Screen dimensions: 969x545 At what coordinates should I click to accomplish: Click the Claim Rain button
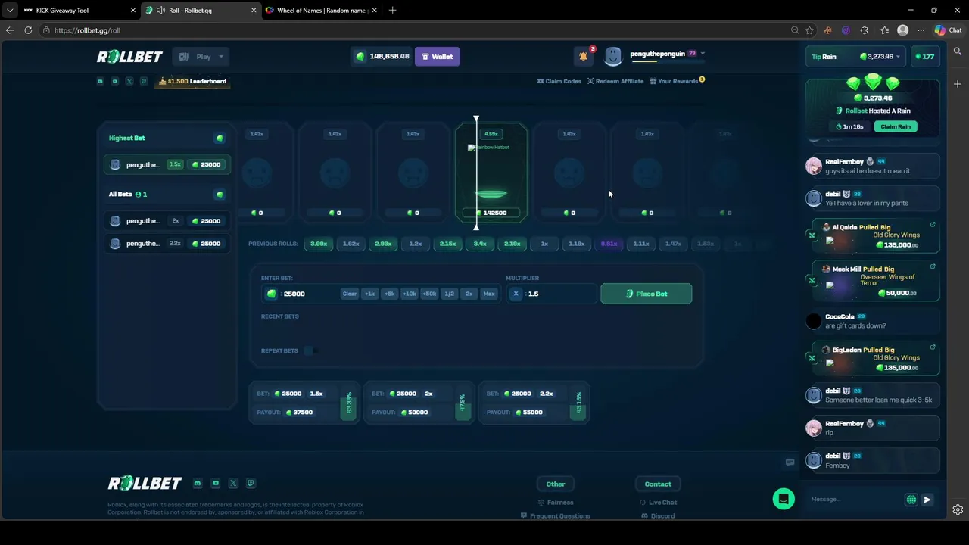tap(896, 126)
